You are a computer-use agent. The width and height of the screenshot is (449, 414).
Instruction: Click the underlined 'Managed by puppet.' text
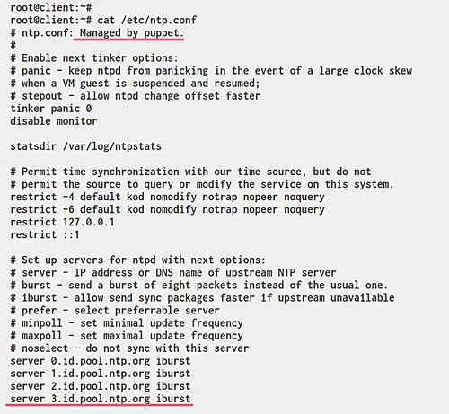131,33
